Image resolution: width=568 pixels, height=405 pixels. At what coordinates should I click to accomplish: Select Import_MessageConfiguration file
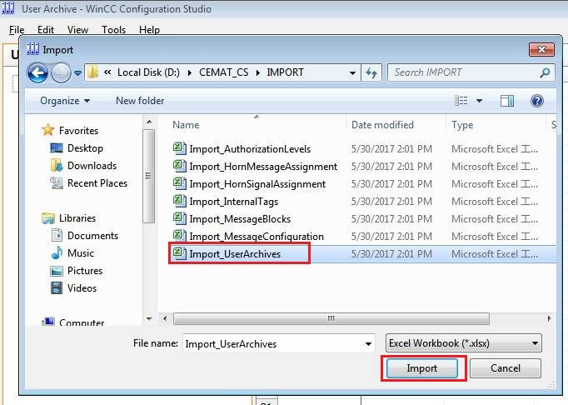click(x=248, y=236)
